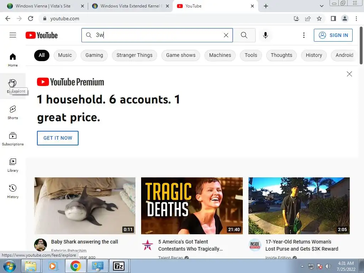Open the lost purse video thumbnail
Image resolution: width=364 pixels, height=273 pixels.
[299, 206]
